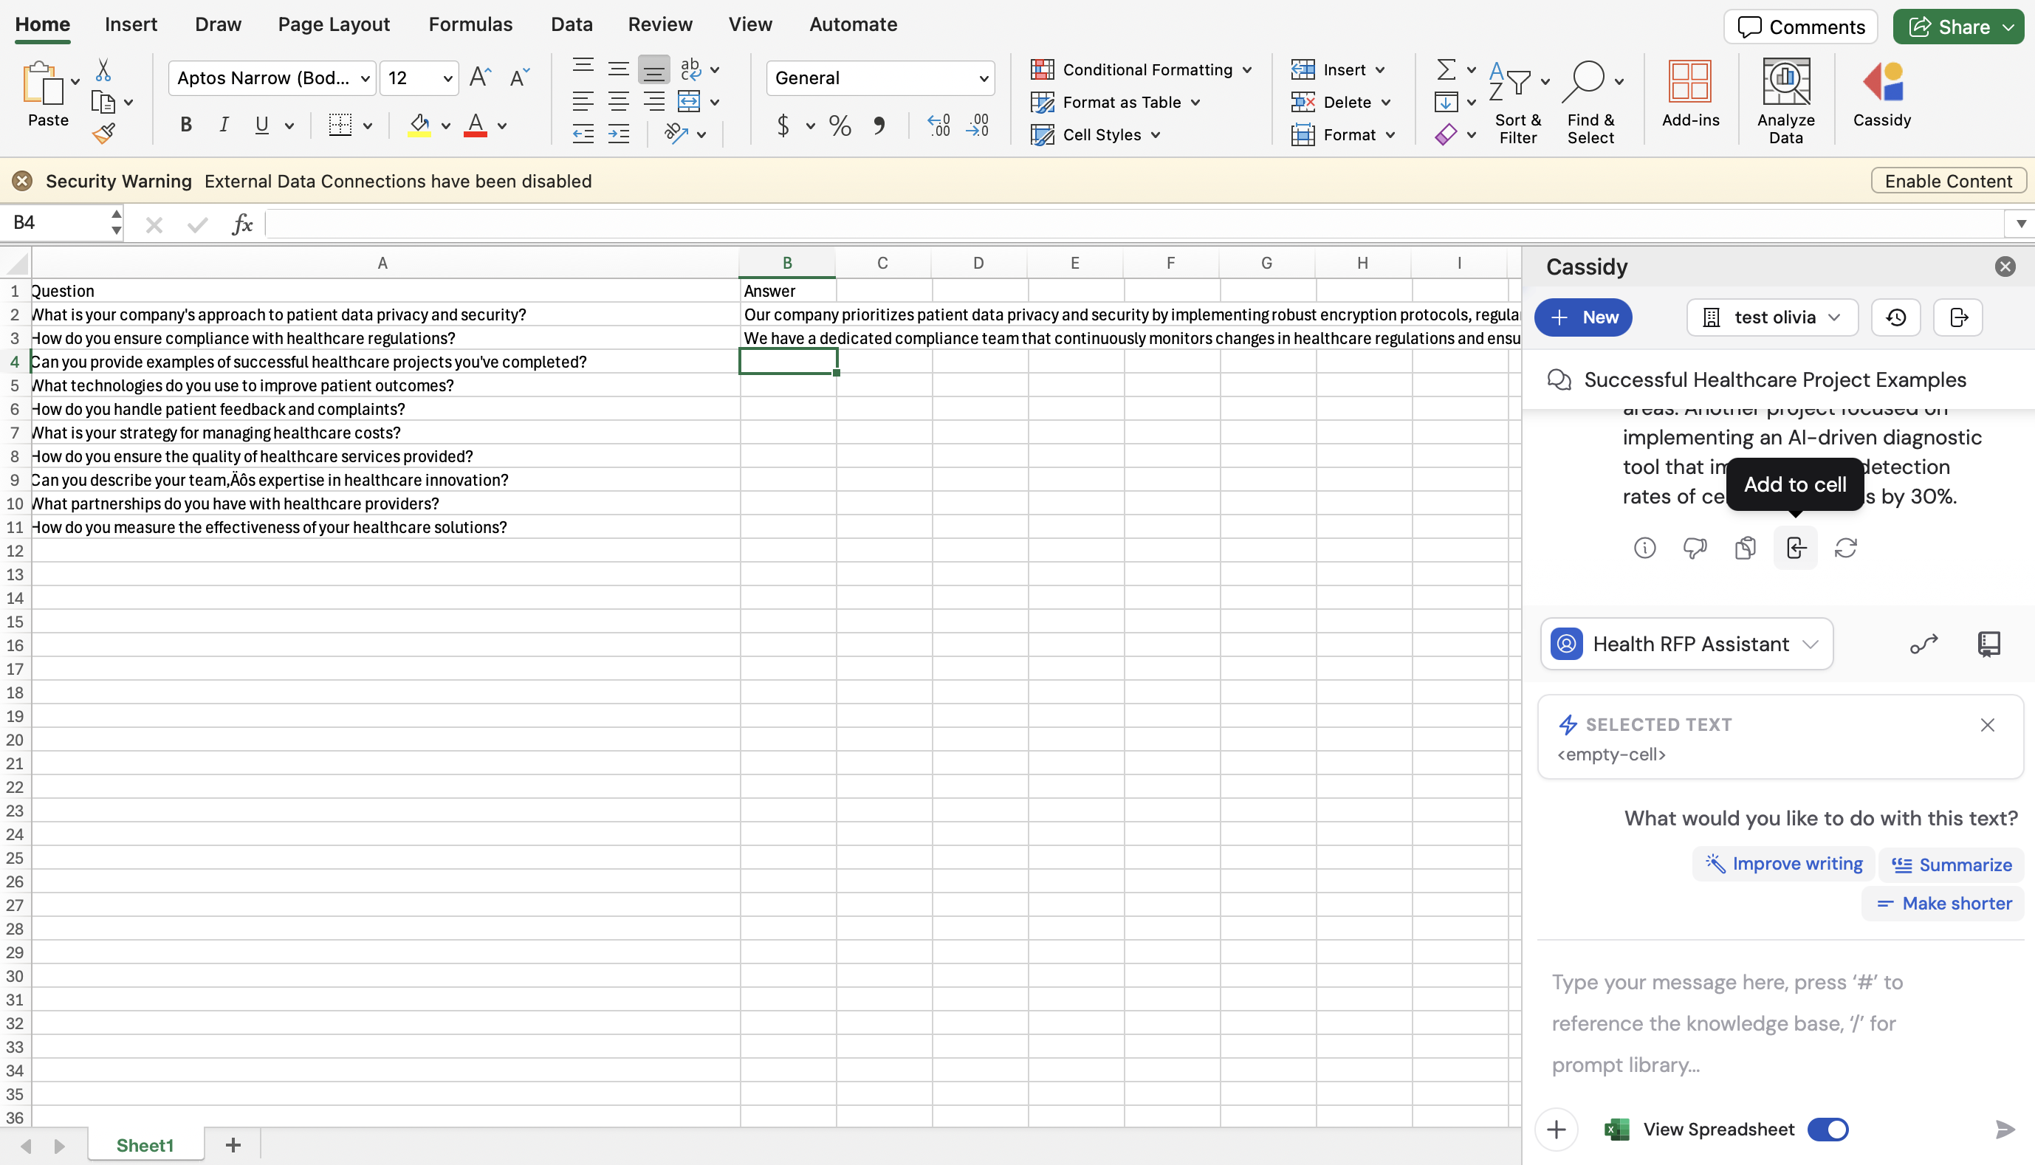Switch to the Formulas ribbon tab
Viewport: 2035px width, 1165px height.
470,24
